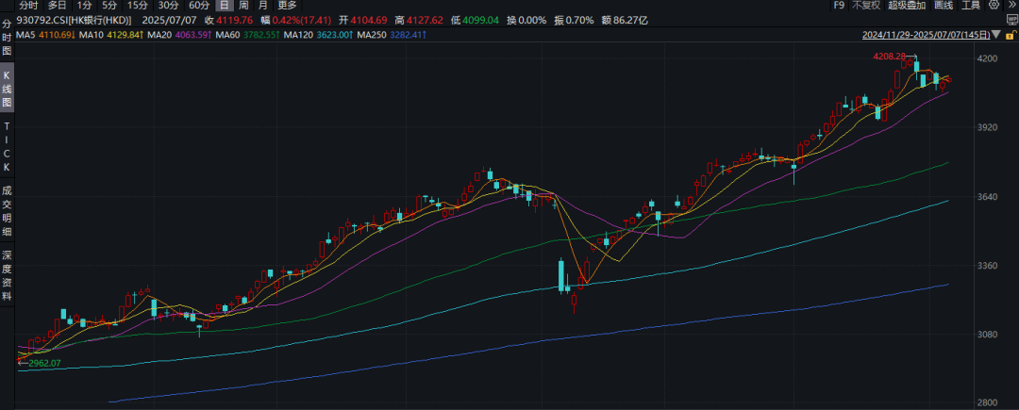This screenshot has height=410, width=1019.
Task: Click the MA10 4129.84 indicator label
Action: 110,34
